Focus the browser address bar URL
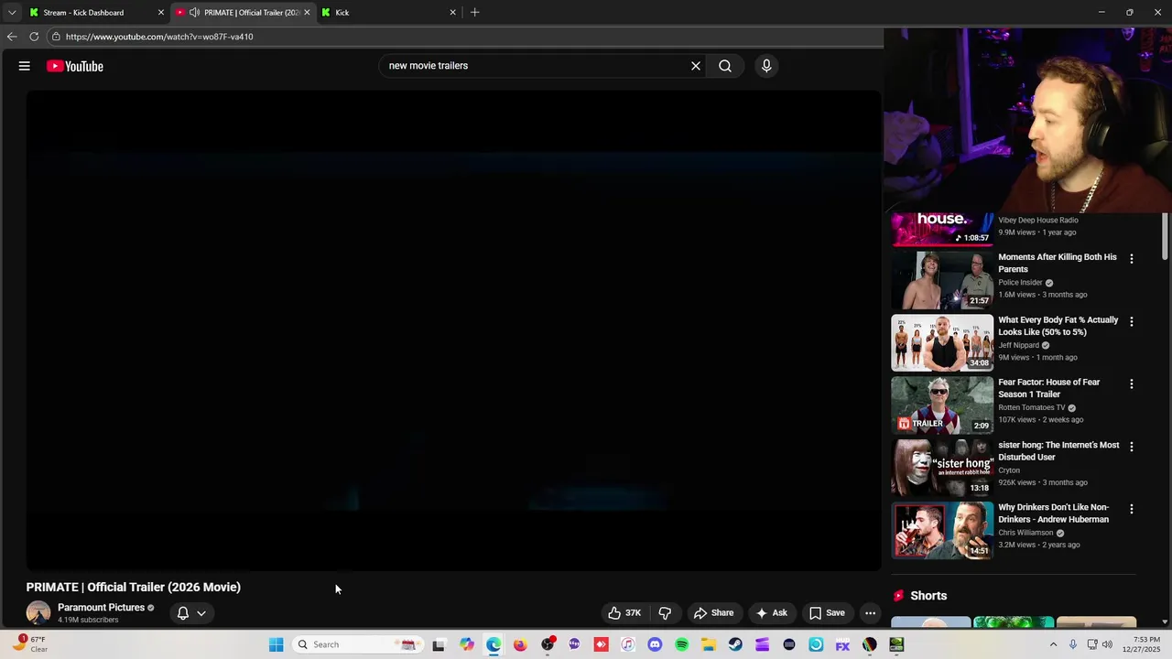Screen dimensions: 1172x659 pos(159,37)
